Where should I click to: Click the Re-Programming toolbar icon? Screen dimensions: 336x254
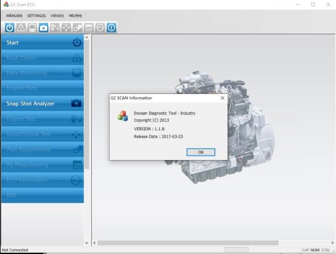point(89,28)
